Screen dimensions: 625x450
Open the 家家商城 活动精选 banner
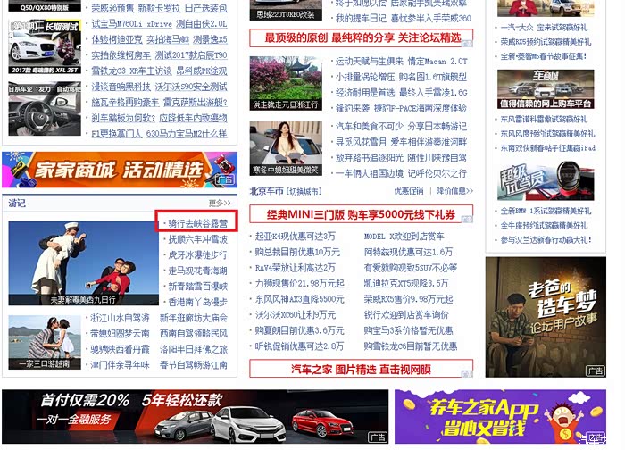(120, 169)
